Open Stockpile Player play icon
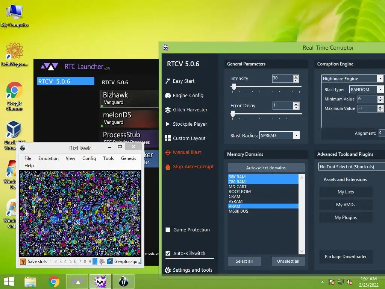Screen dimensions: 385x289 168,124
